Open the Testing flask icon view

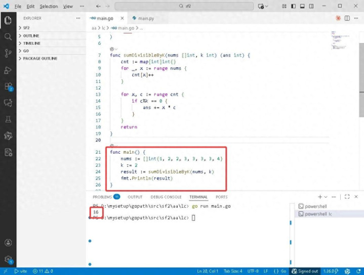pyautogui.click(x=8, y=119)
